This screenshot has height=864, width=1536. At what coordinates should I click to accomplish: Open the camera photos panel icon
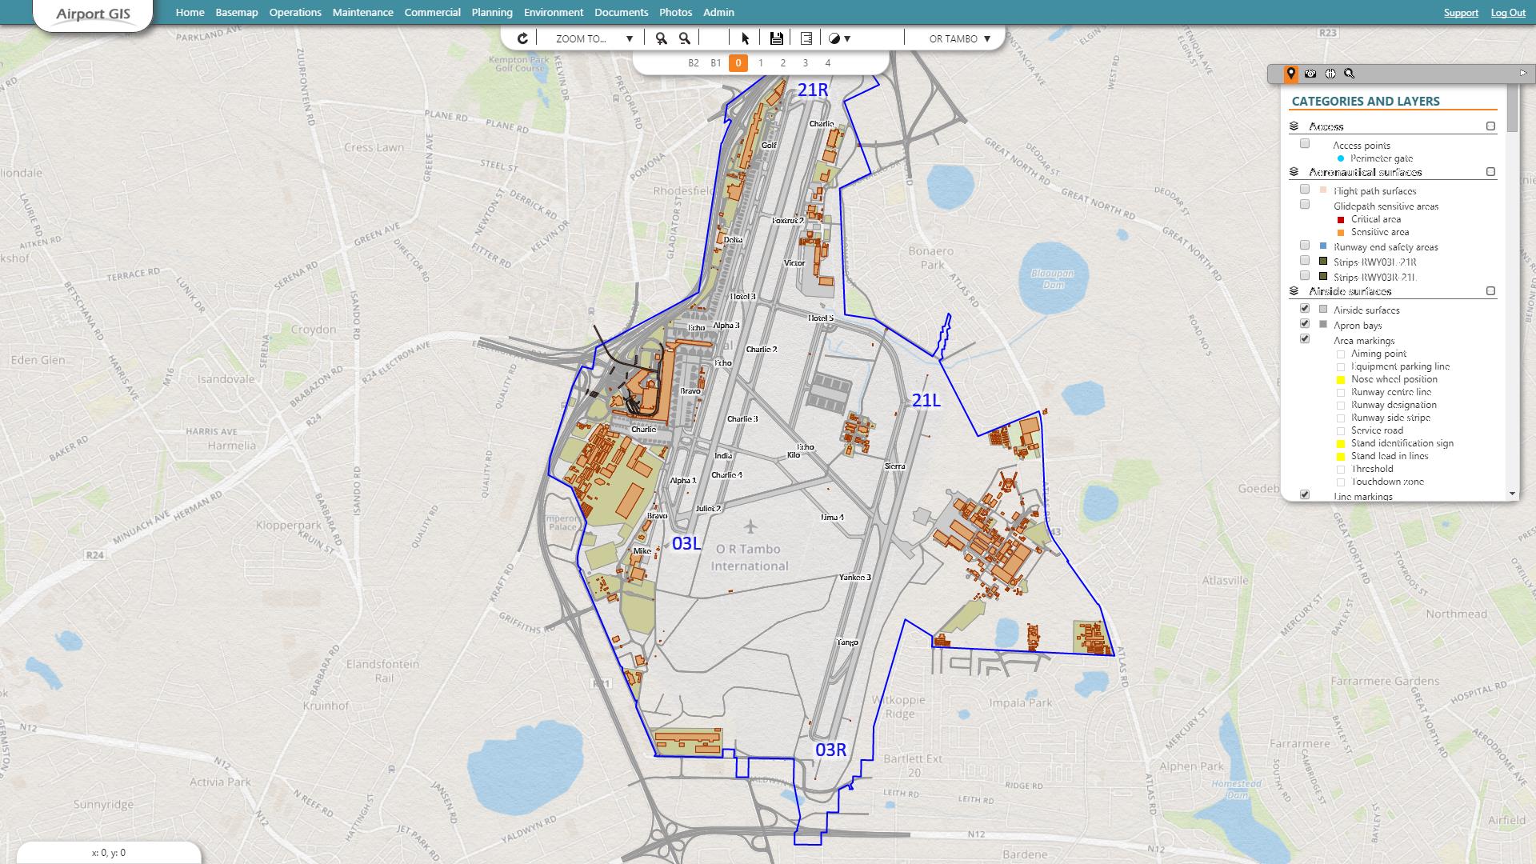coord(1310,74)
